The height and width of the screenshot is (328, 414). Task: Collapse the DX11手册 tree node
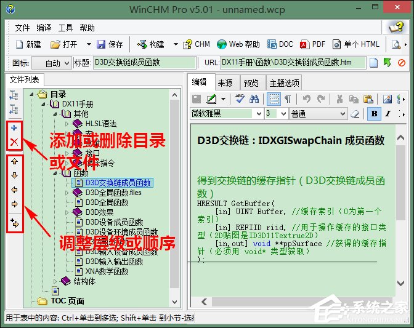click(x=43, y=105)
